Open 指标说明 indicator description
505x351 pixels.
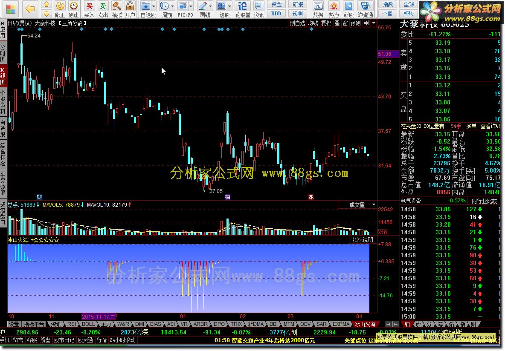tap(363, 240)
